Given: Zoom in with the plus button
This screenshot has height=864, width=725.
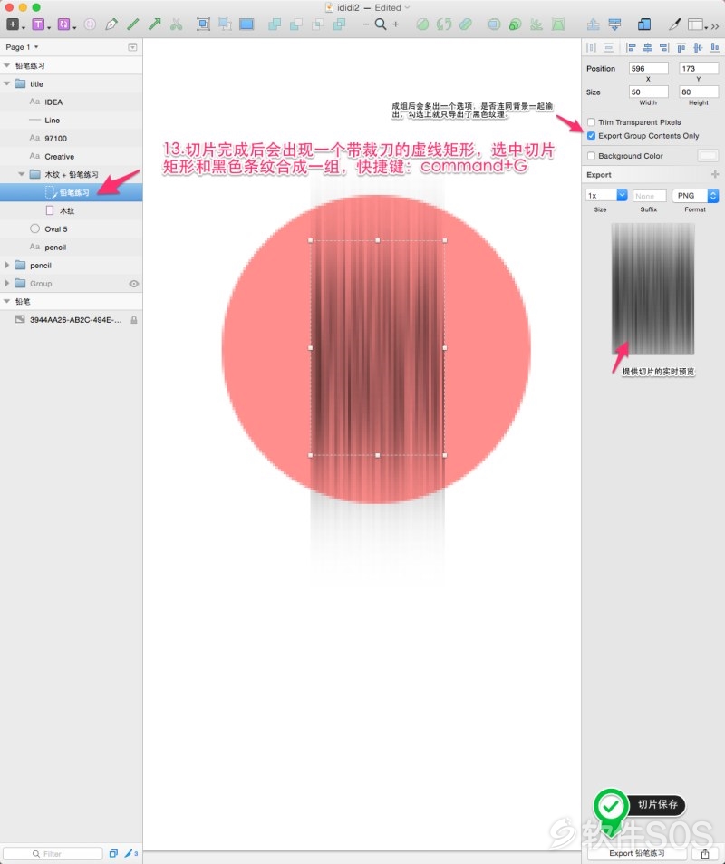Looking at the screenshot, I should point(395,24).
